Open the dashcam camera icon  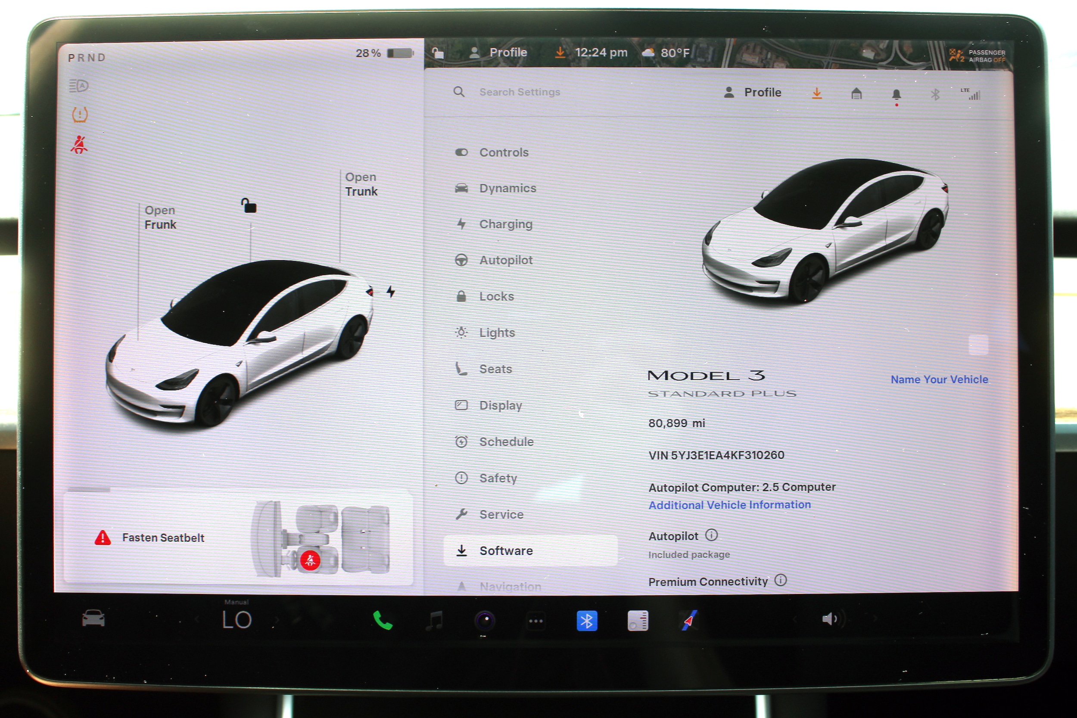(x=486, y=621)
